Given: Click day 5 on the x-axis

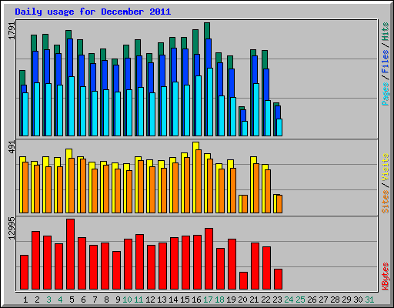Looking at the screenshot, I should (x=72, y=300).
